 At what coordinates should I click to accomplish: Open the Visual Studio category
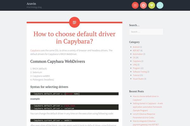pyautogui.click(x=138, y=79)
